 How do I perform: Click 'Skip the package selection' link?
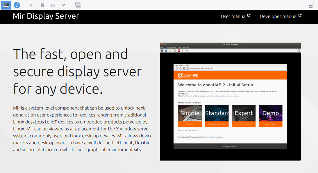(189, 130)
